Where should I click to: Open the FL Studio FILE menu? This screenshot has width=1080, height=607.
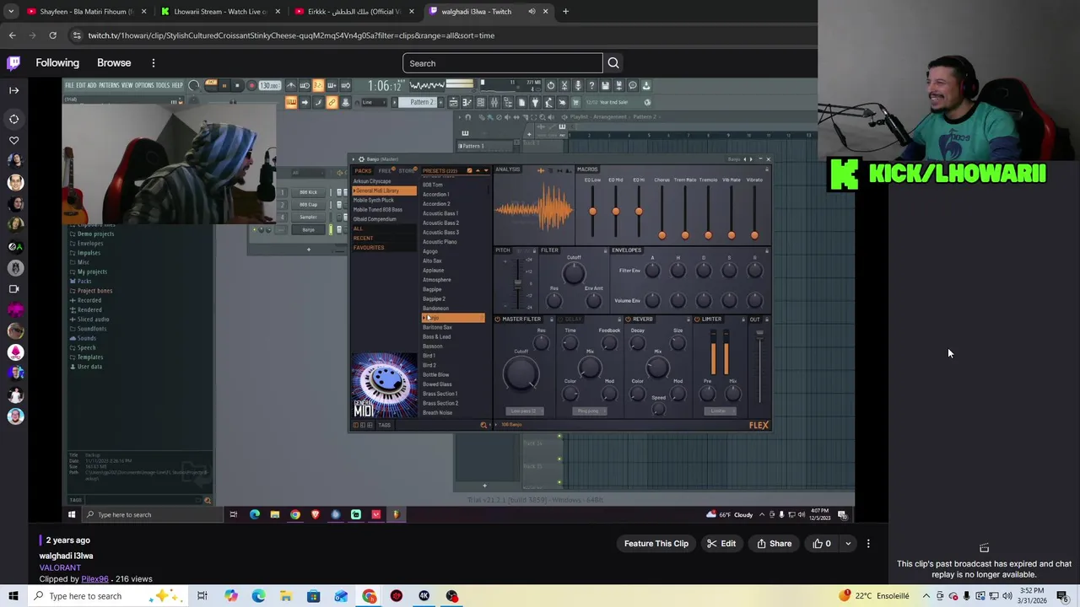pos(70,85)
